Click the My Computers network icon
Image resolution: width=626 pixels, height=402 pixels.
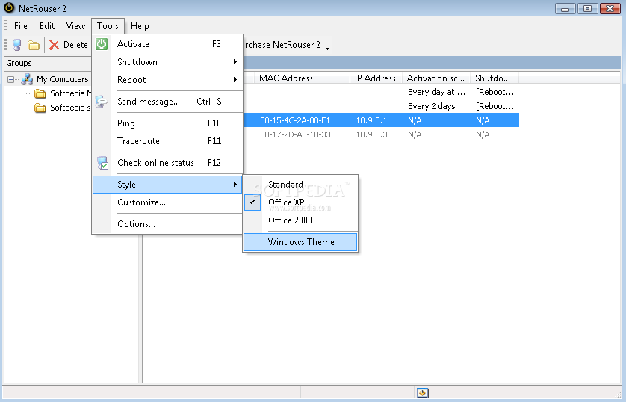coord(27,79)
